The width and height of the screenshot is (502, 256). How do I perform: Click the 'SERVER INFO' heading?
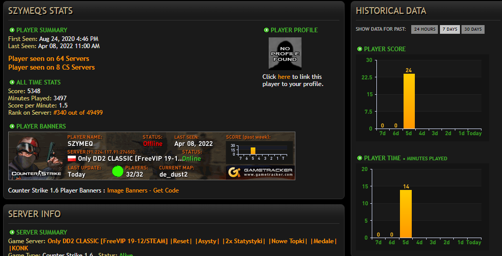pyautogui.click(x=34, y=214)
